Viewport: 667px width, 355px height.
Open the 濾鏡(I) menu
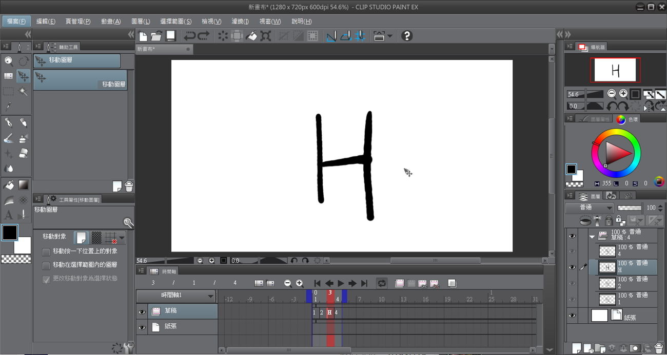240,22
